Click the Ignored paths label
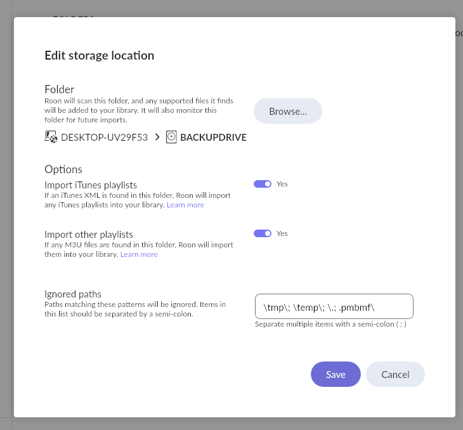Image resolution: width=463 pixels, height=430 pixels. point(73,294)
